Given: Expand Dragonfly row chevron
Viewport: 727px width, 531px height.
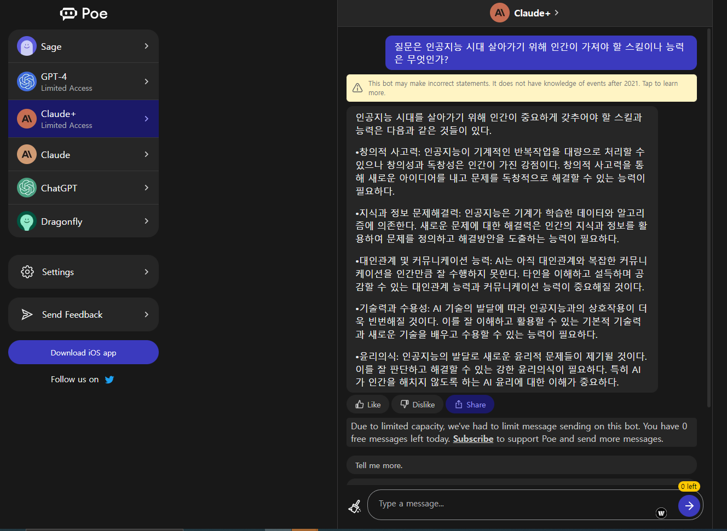Looking at the screenshot, I should [146, 221].
